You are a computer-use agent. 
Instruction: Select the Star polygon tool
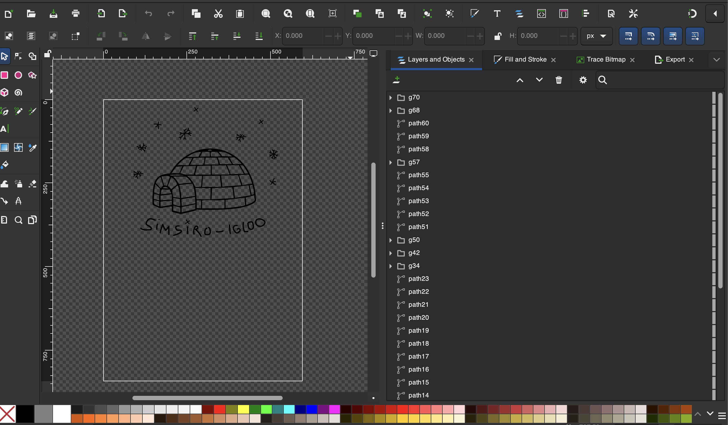[x=32, y=75]
